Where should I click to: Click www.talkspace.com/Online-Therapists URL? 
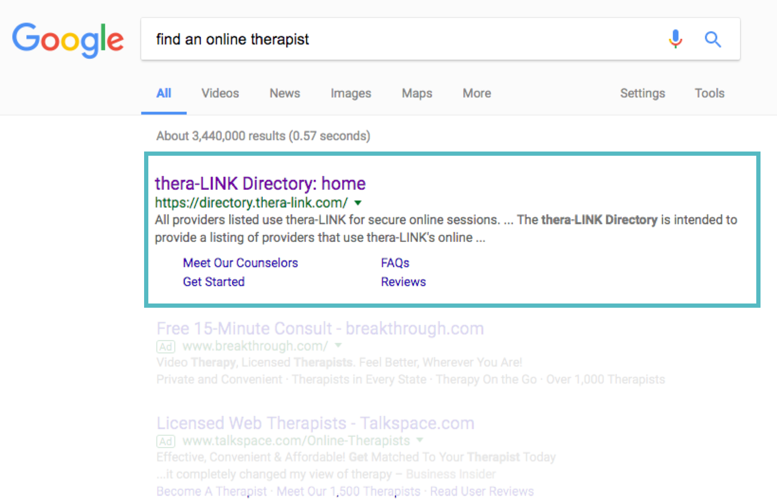[296, 441]
